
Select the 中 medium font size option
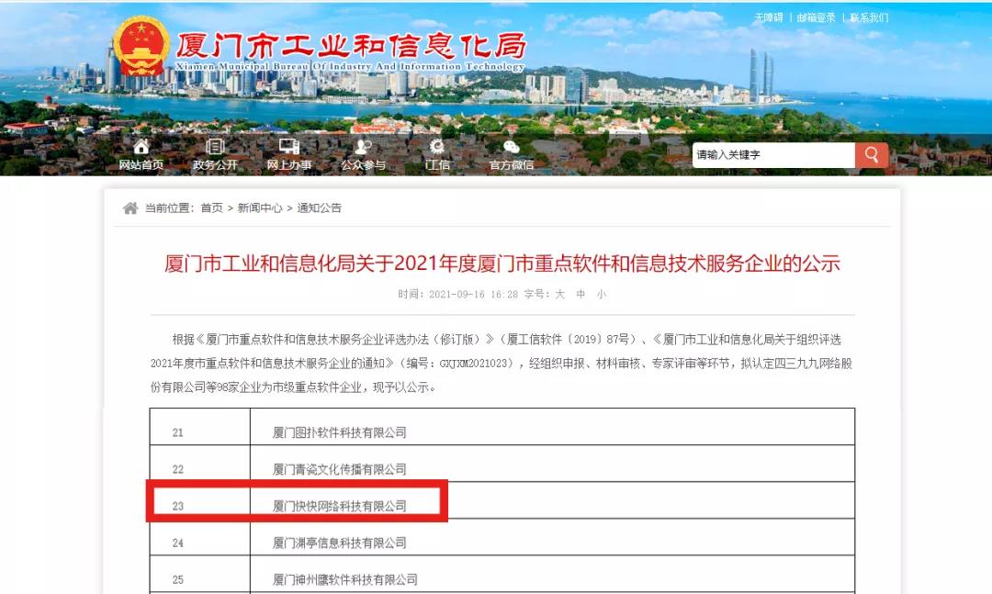tap(581, 295)
